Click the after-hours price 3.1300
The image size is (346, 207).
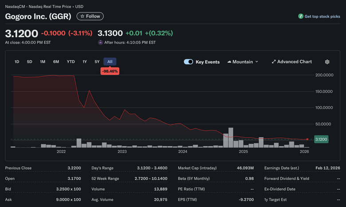(x=110, y=33)
